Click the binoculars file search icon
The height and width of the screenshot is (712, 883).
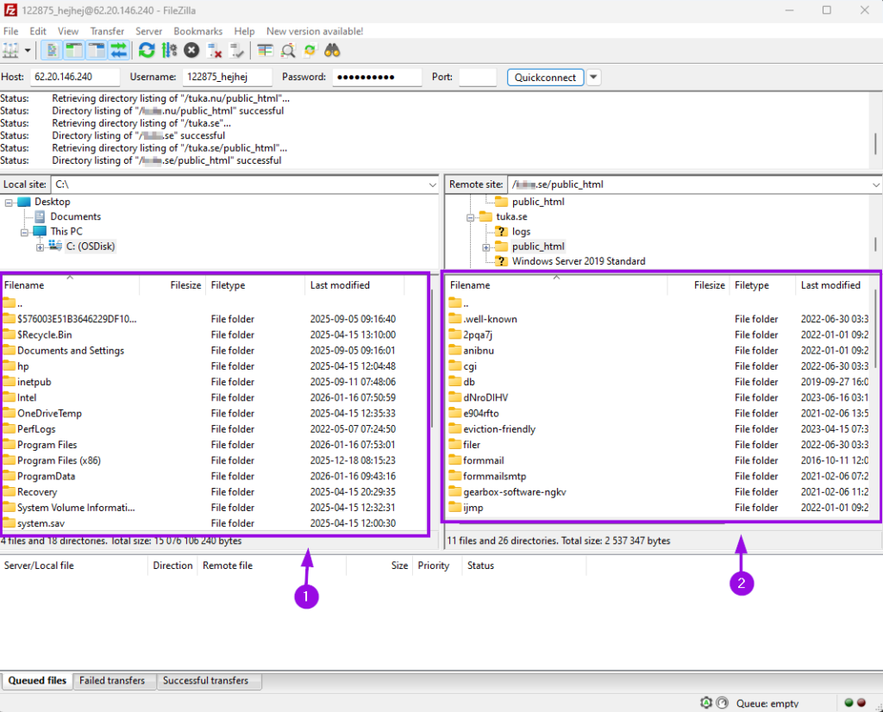[332, 51]
